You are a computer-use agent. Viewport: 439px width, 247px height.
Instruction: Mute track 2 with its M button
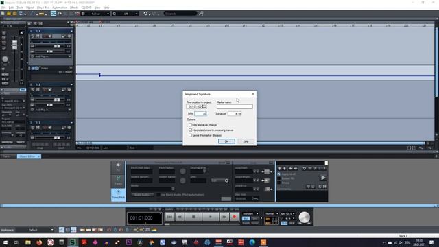pyautogui.click(x=38, y=90)
